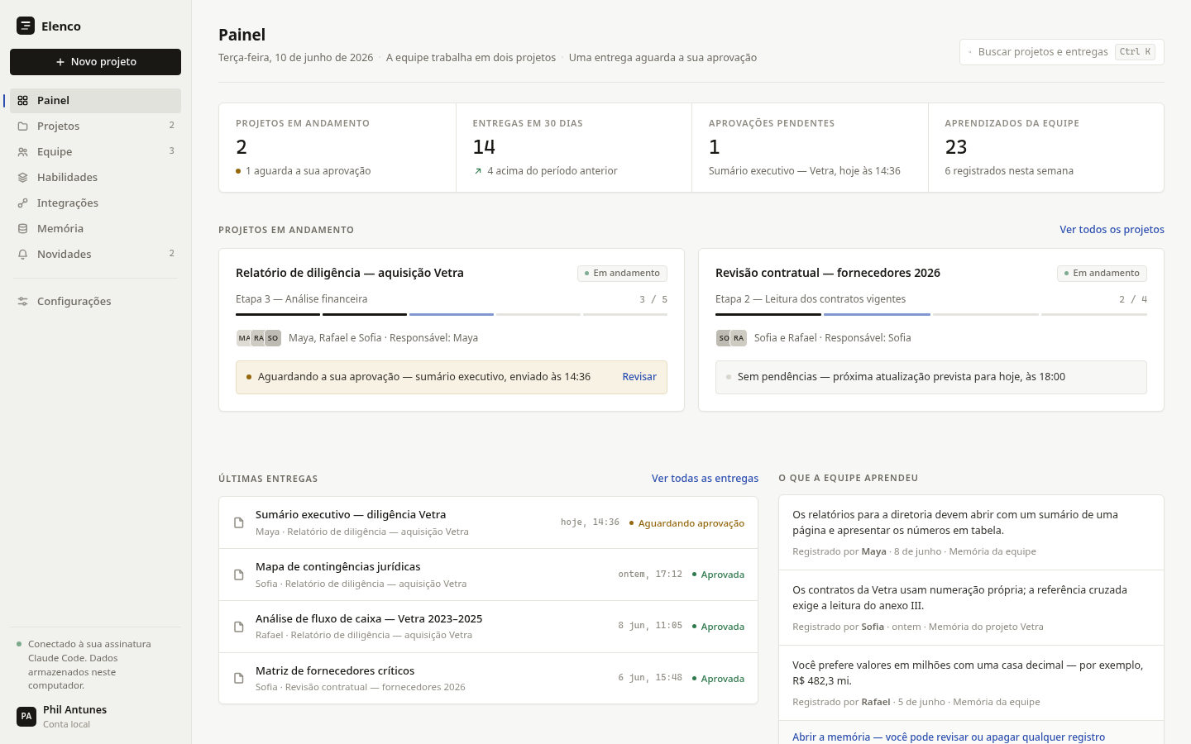
Task: Click the Configurações sliders icon
Action: (x=23, y=302)
